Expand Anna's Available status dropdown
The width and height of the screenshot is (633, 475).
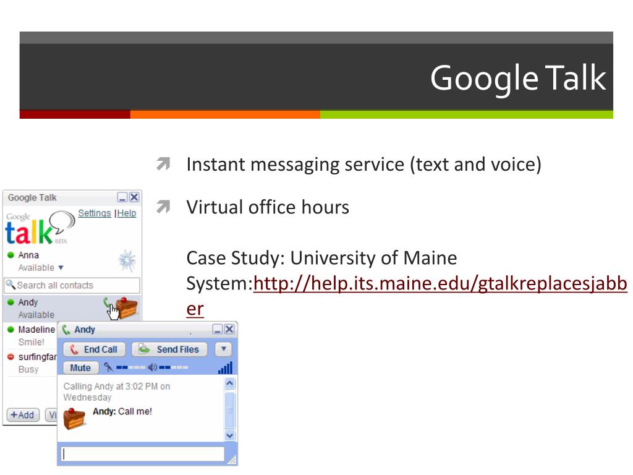point(61,267)
